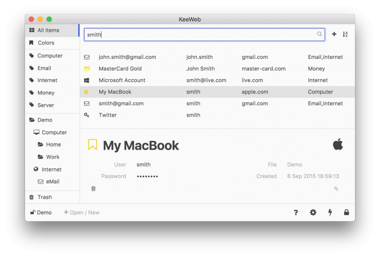Screen dimensions: 380x257
Task: Filter by Money tag
Action: 52,93
